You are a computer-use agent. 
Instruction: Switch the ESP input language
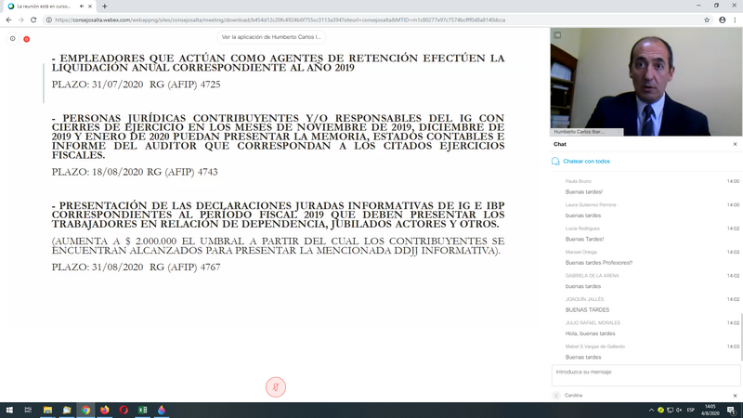tap(691, 410)
